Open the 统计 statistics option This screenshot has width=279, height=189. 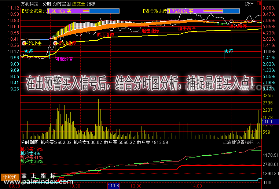tap(249, 4)
